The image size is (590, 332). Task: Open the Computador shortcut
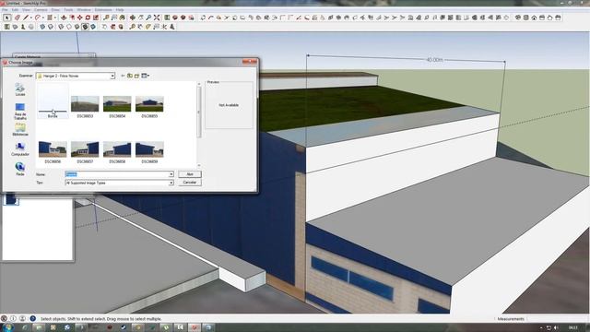click(20, 149)
